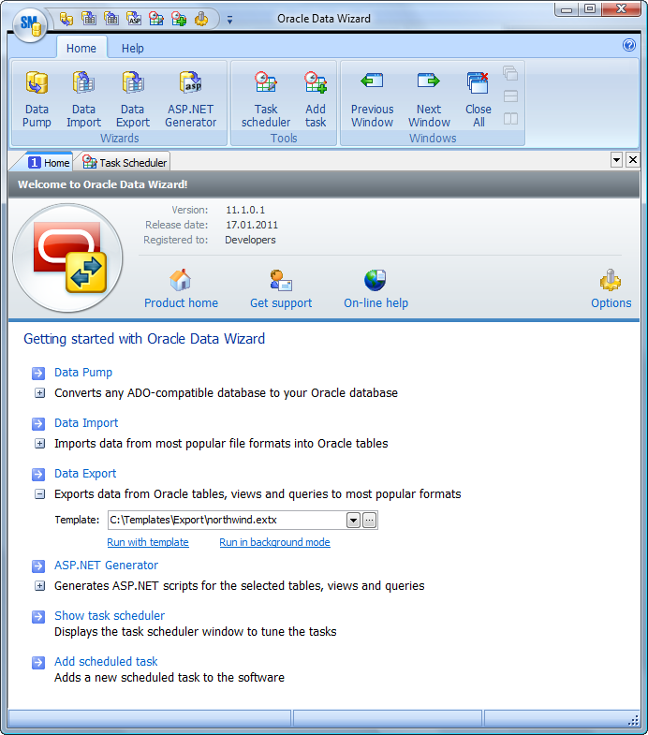Open On-line help with globe icon

[376, 289]
